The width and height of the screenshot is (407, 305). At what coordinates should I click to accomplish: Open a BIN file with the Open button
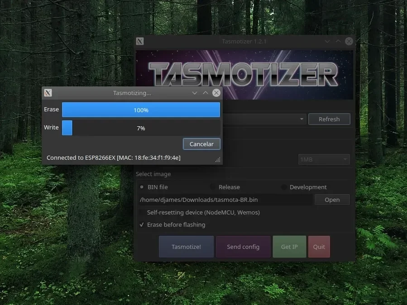(332, 200)
